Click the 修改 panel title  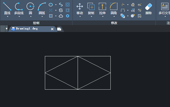[x=114, y=23]
